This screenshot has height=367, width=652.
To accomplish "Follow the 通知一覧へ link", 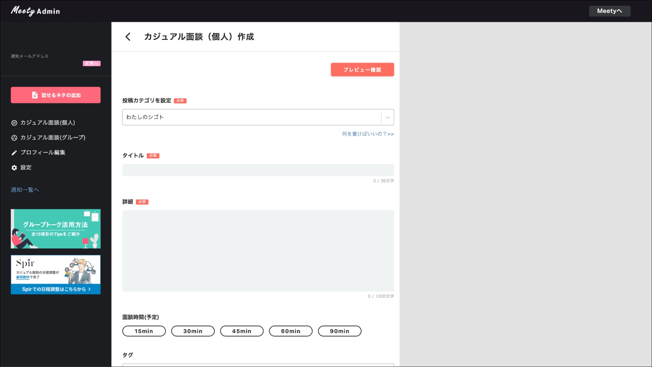I will 24,189.
